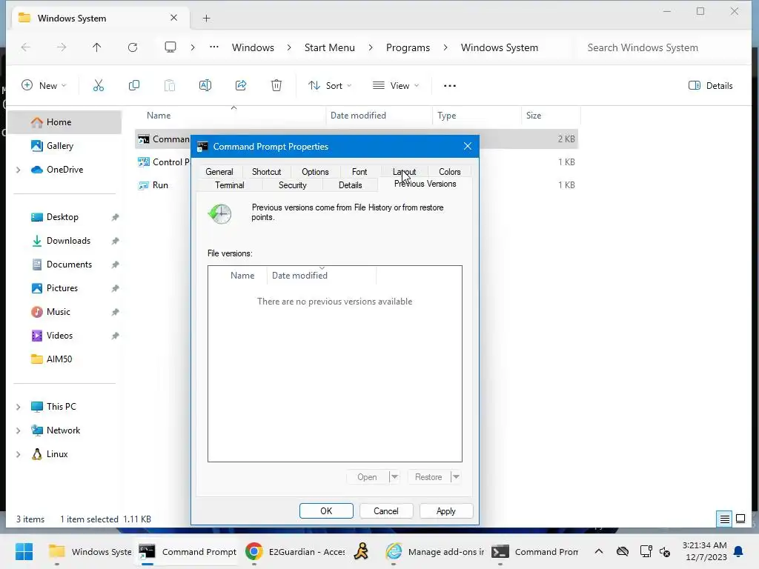Click the Copy icon in Explorer toolbar
This screenshot has width=759, height=569.
point(134,86)
